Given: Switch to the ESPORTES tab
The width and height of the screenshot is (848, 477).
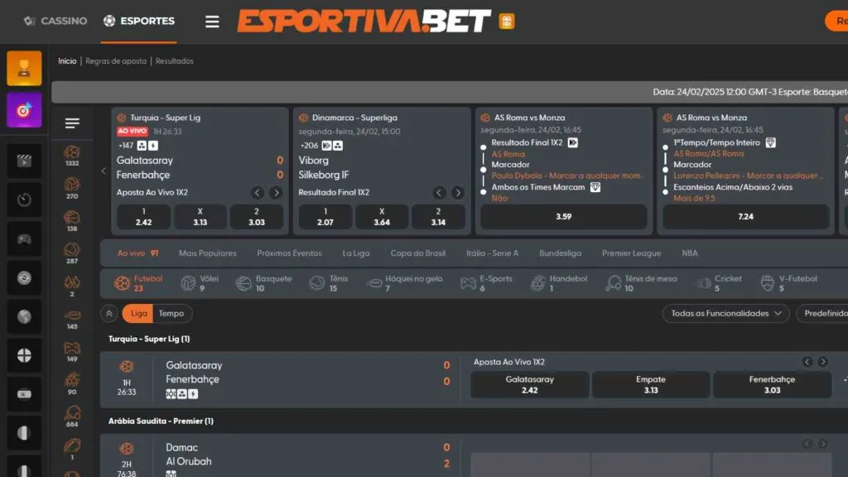Looking at the screenshot, I should (138, 22).
